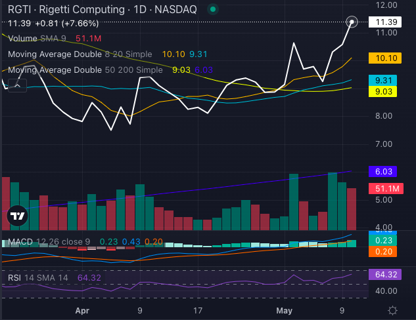Click the green 0.23 MACD axis label
This screenshot has height=320, width=416.
pyautogui.click(x=383, y=241)
